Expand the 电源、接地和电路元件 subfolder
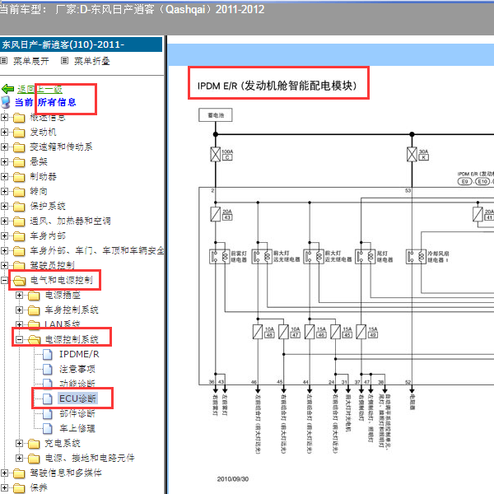This screenshot has height=494, width=494. click(19, 458)
